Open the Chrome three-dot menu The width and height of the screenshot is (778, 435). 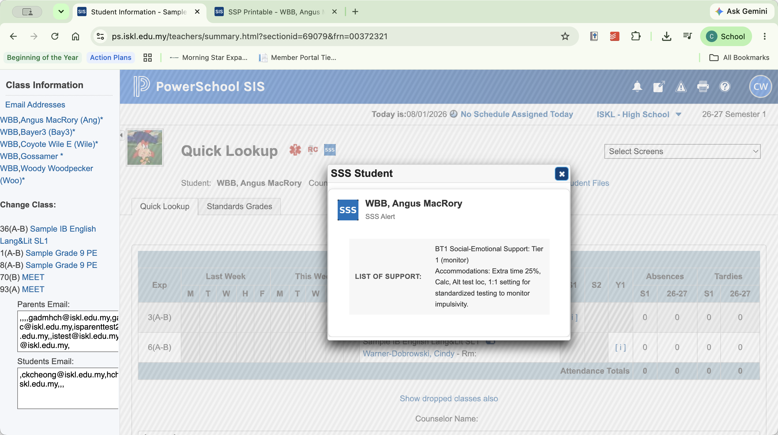(765, 37)
